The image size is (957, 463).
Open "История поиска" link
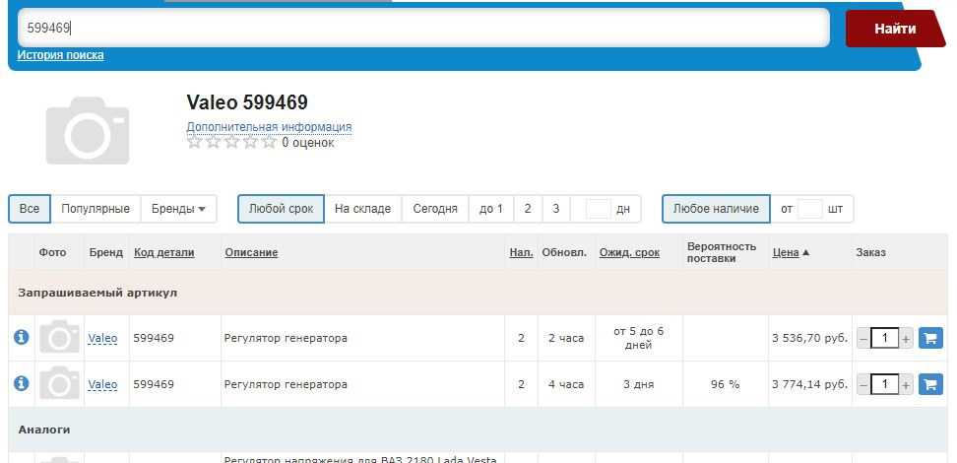(60, 55)
